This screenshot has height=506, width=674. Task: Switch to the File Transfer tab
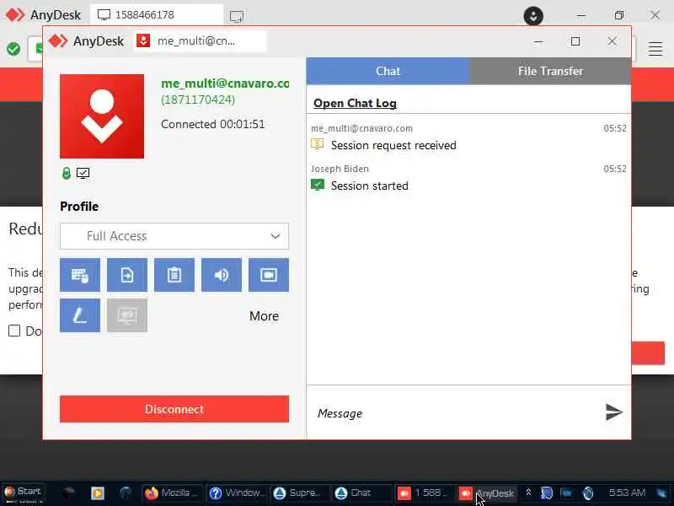pos(550,71)
